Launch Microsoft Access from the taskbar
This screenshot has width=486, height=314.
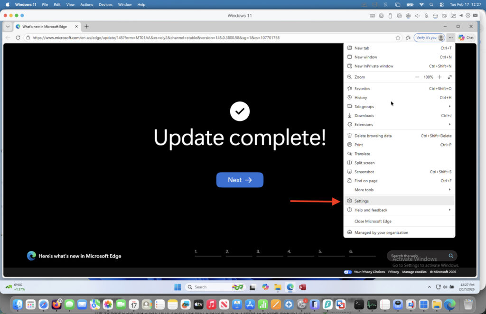tap(302, 286)
